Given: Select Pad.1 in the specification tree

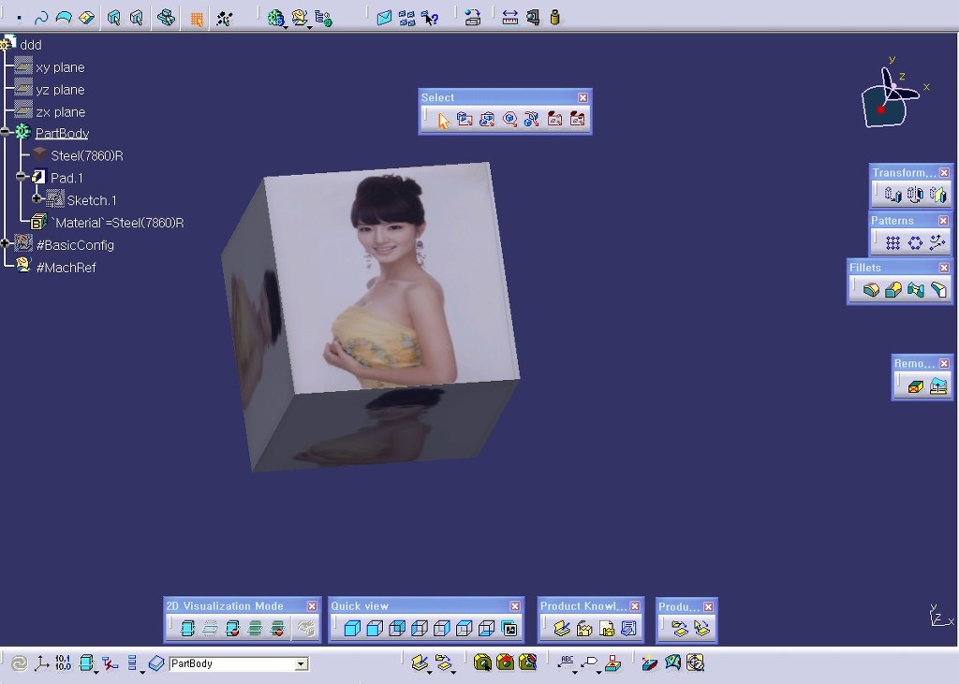Looking at the screenshot, I should pyautogui.click(x=66, y=178).
